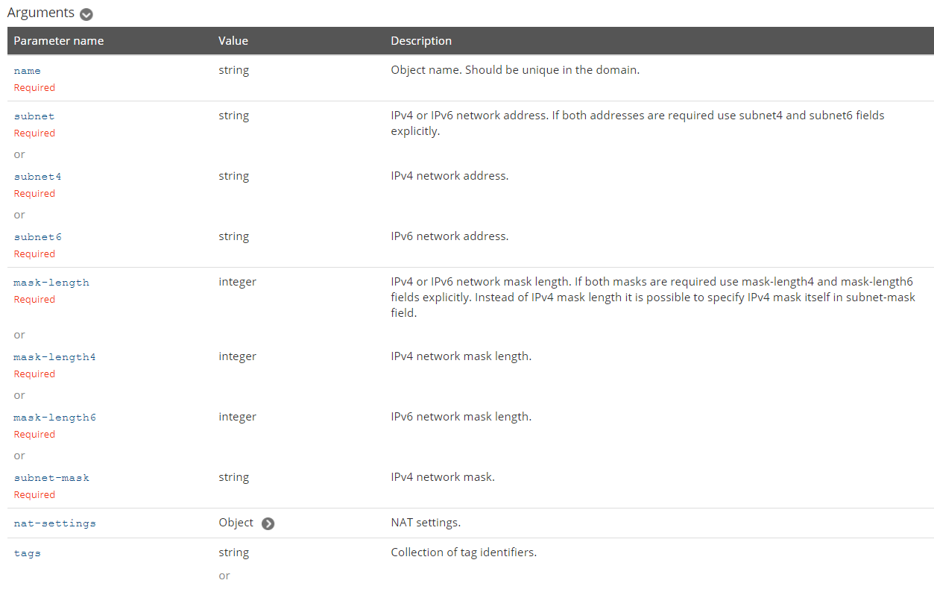The height and width of the screenshot is (592, 934).
Task: Click the NAT settings description text
Action: [x=426, y=523]
